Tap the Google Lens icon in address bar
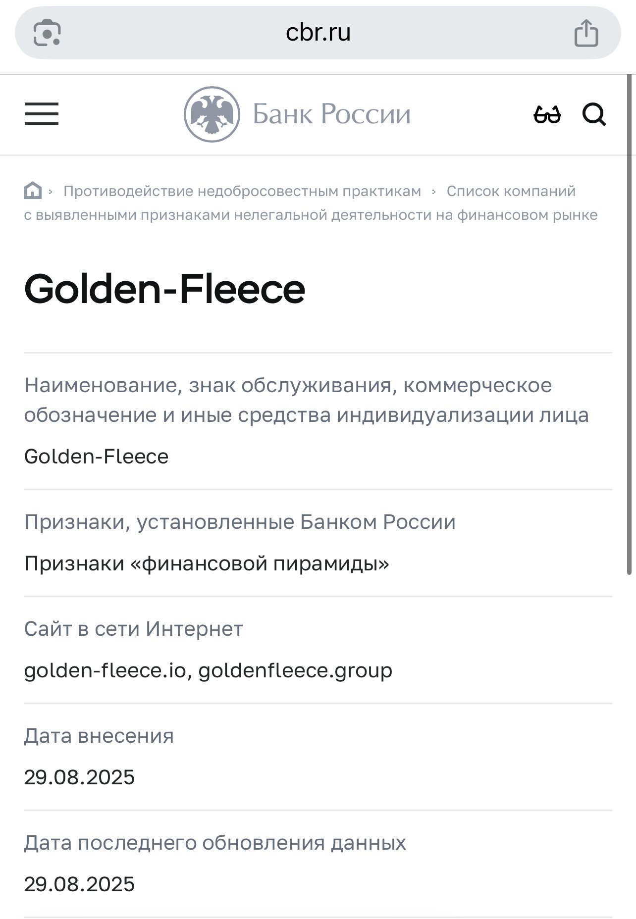The width and height of the screenshot is (636, 919). [x=47, y=33]
